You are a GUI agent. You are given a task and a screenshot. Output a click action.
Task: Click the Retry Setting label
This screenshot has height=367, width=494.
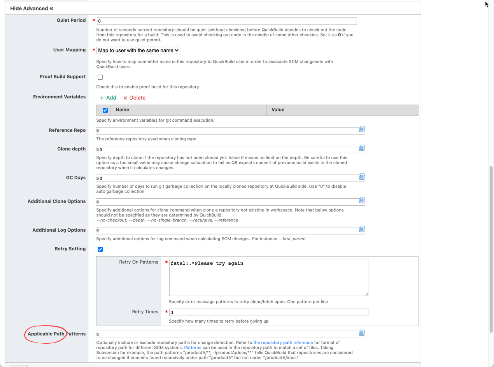click(x=70, y=249)
